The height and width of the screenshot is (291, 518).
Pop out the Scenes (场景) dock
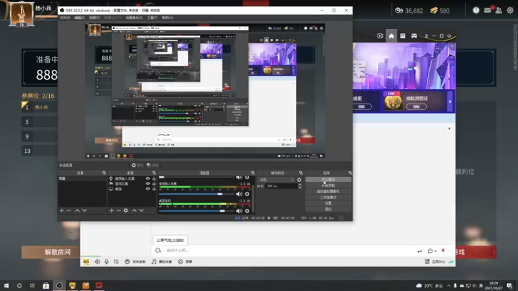104,173
